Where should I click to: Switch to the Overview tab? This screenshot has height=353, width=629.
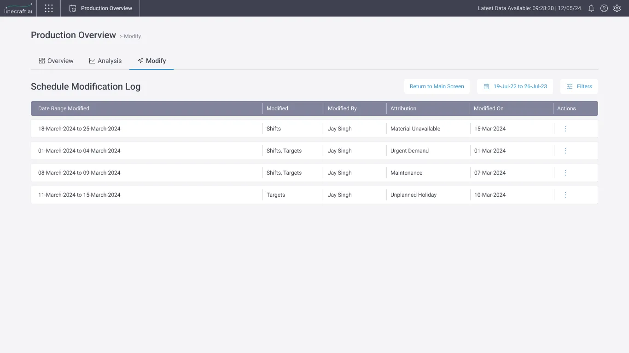tap(56, 61)
